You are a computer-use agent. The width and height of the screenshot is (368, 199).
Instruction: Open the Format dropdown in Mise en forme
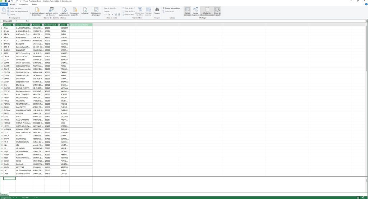107,11
